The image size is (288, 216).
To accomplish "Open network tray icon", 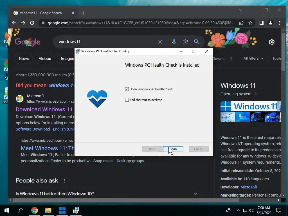I will coord(245,210).
